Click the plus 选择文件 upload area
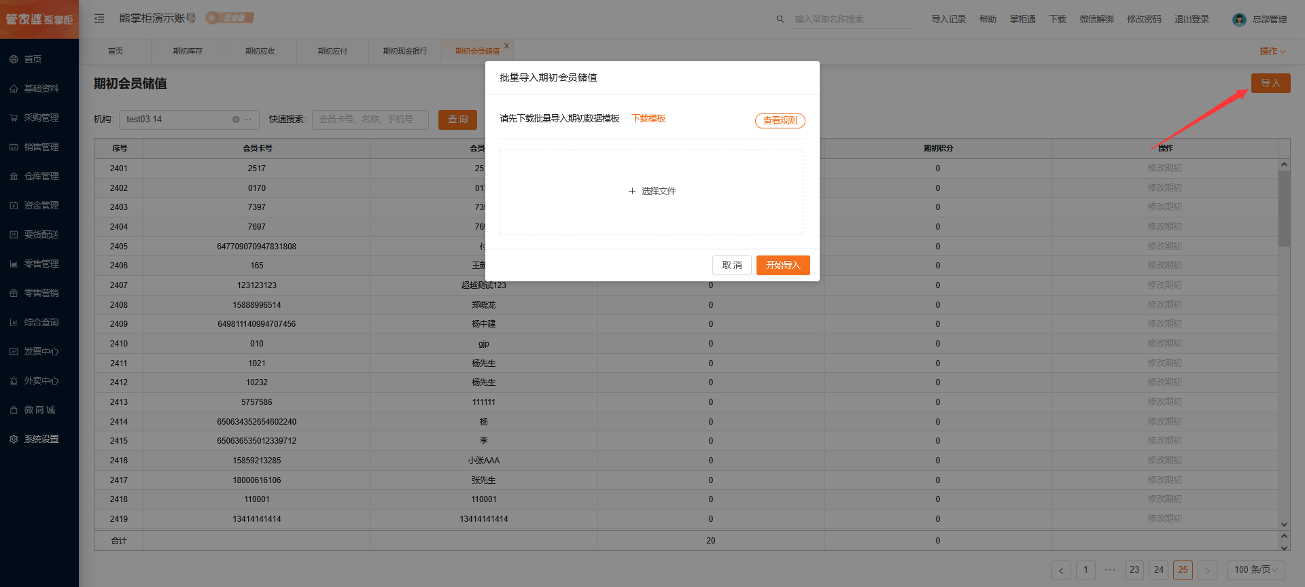Image resolution: width=1305 pixels, height=587 pixels. click(x=652, y=192)
